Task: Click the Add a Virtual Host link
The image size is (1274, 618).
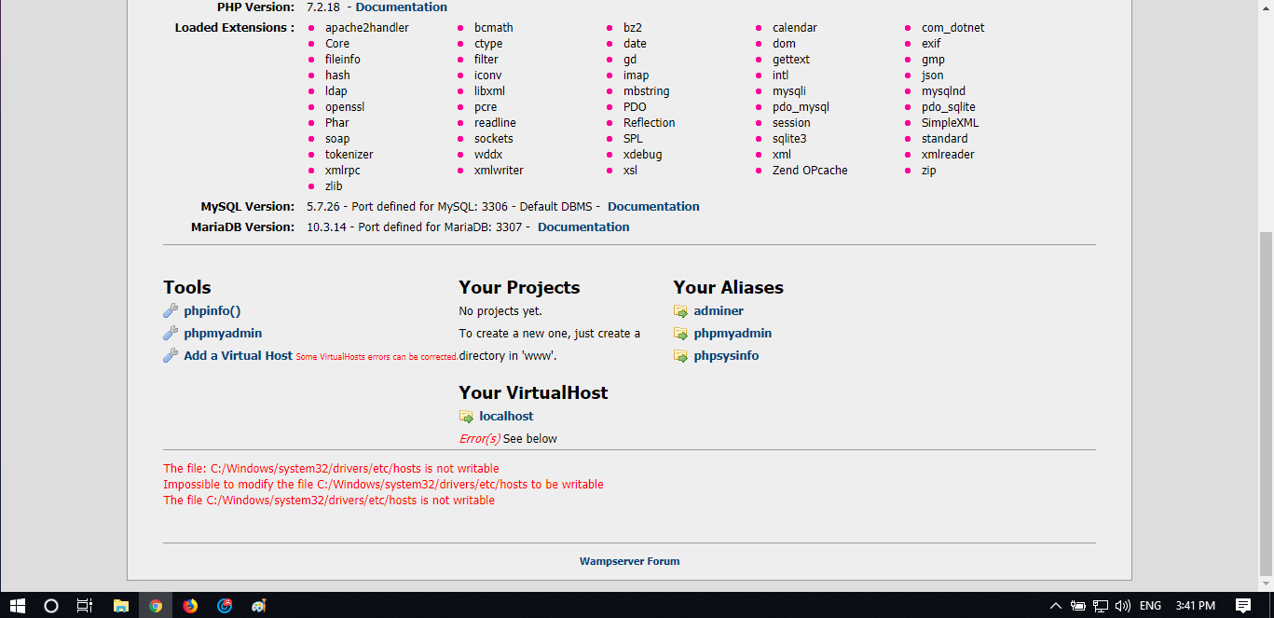Action: [x=239, y=356]
